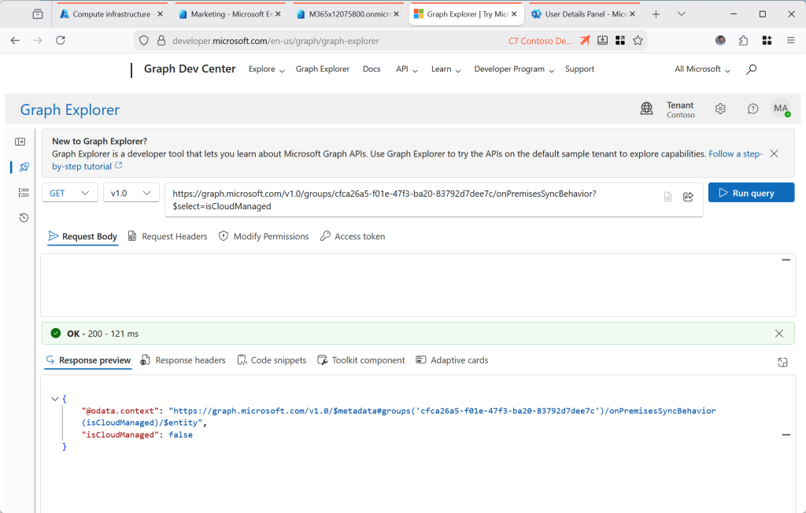806x513 pixels.
Task: Click the Graph Explorer settings gear icon
Action: [720, 109]
